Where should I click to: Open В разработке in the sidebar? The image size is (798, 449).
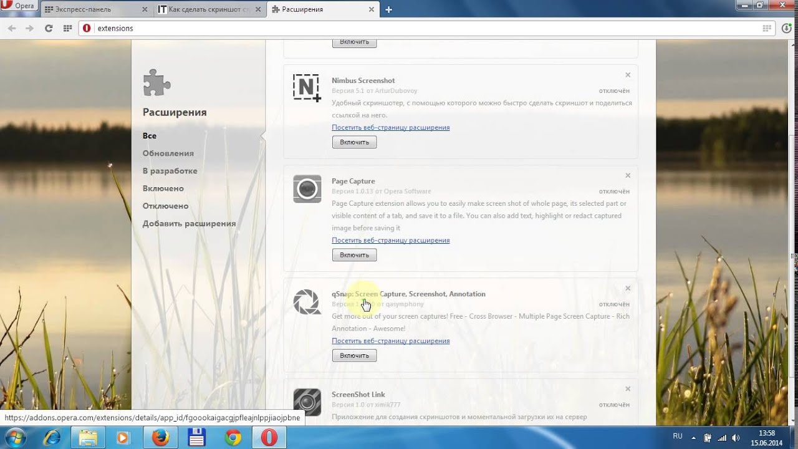[170, 170]
